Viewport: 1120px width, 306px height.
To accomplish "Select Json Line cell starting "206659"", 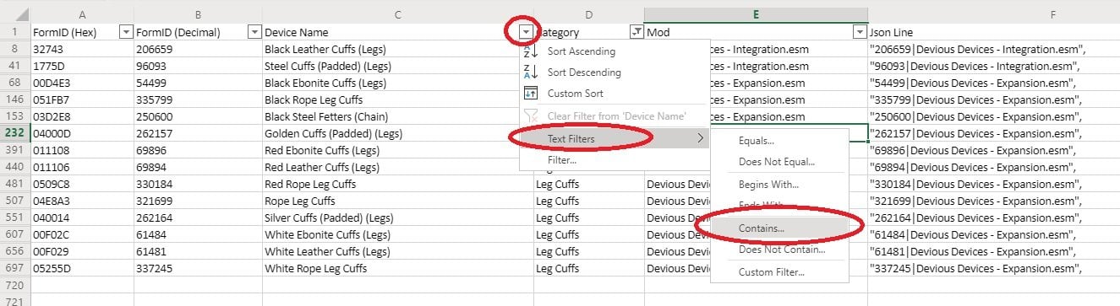I will (993, 50).
